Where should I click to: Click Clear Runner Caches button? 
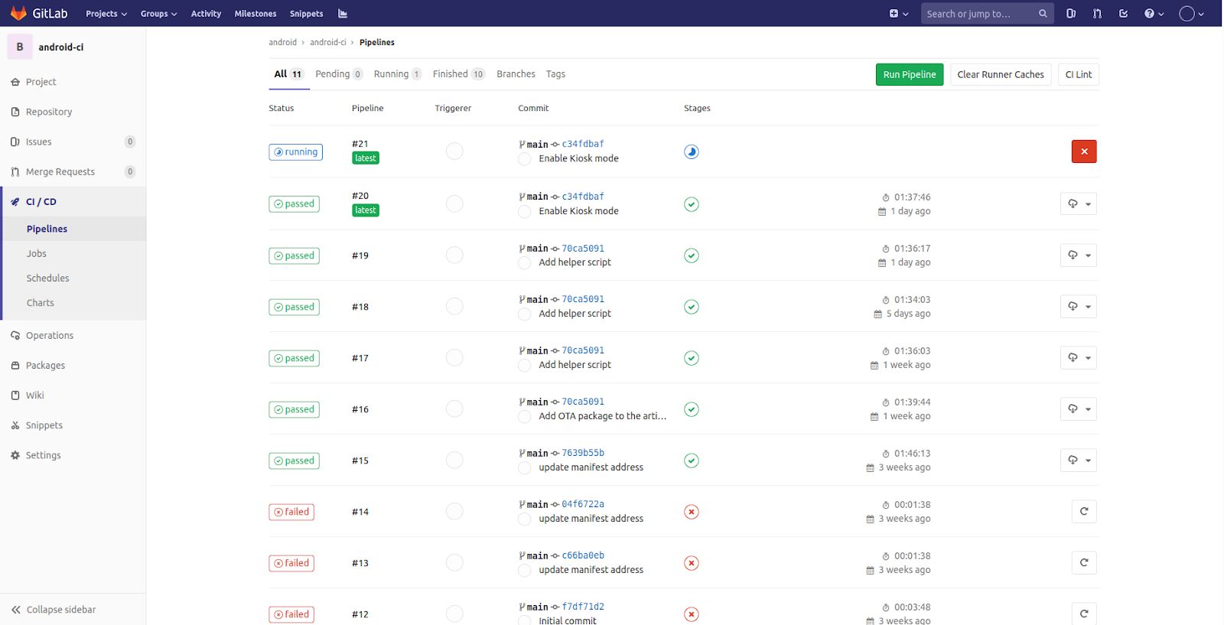coord(1001,74)
